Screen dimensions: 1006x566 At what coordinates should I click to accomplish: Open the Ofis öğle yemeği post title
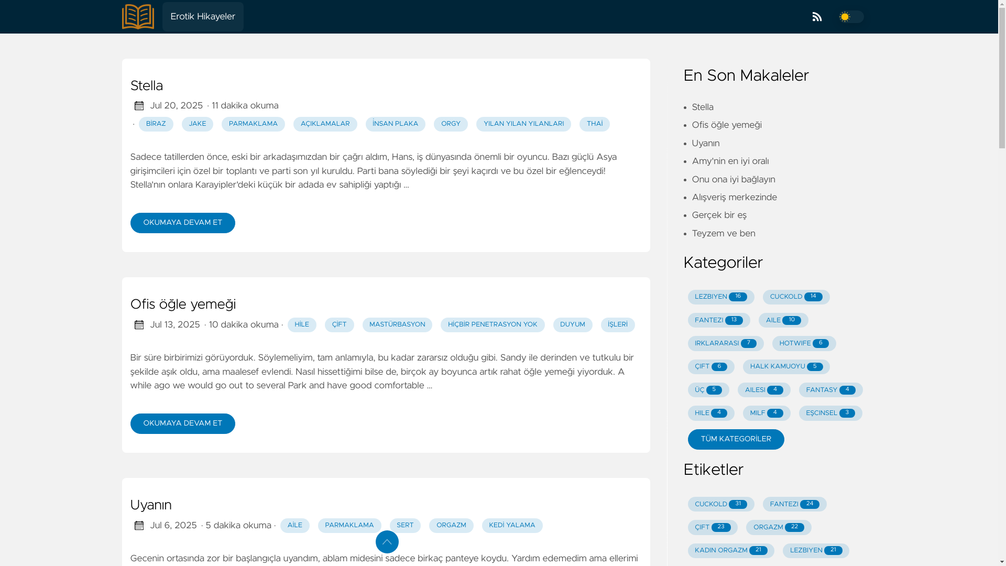pos(183,304)
